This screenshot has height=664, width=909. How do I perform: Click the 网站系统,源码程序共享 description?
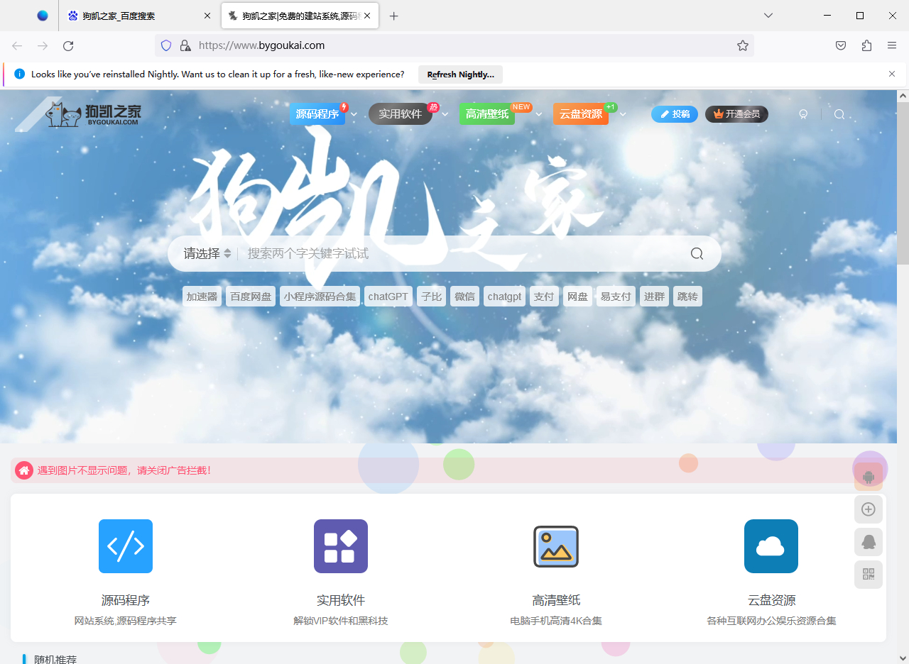pyautogui.click(x=126, y=621)
